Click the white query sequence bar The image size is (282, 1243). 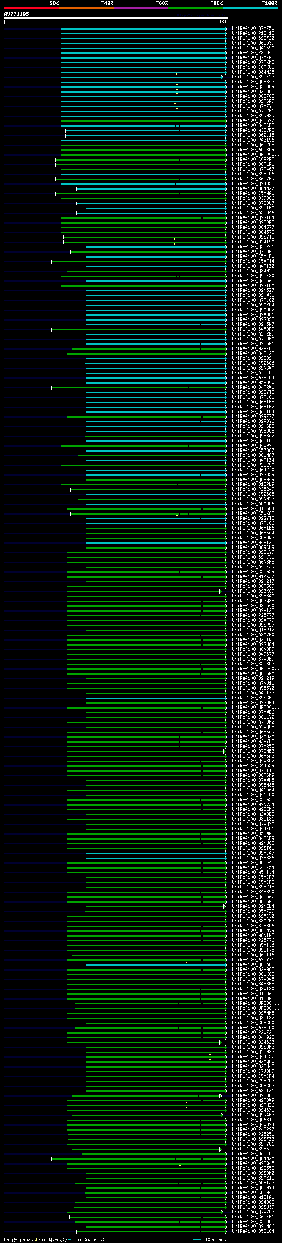[x=116, y=19]
